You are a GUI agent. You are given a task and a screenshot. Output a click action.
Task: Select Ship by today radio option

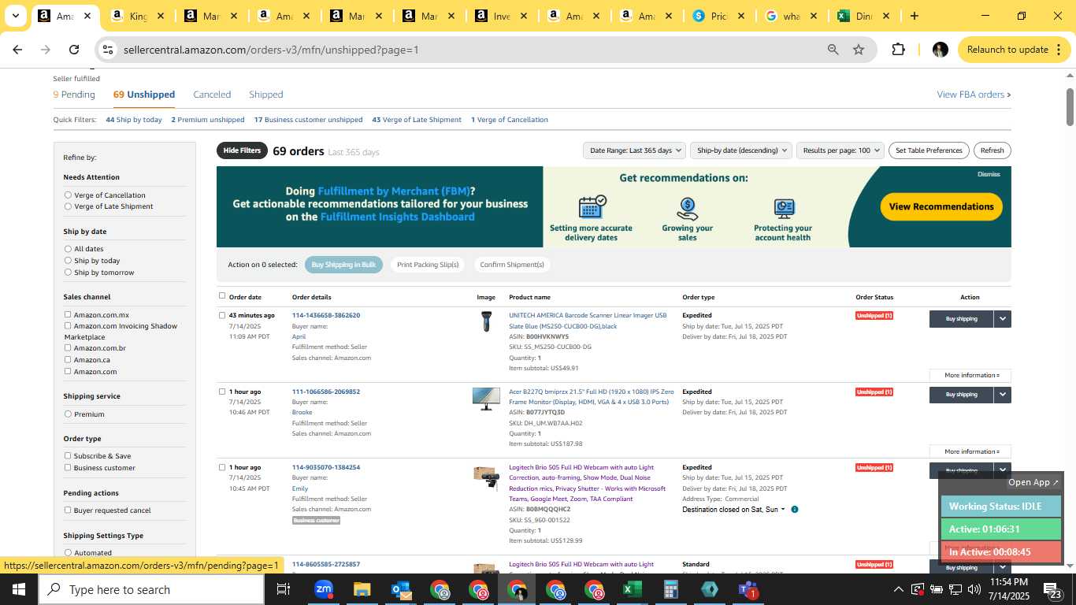[x=68, y=261]
